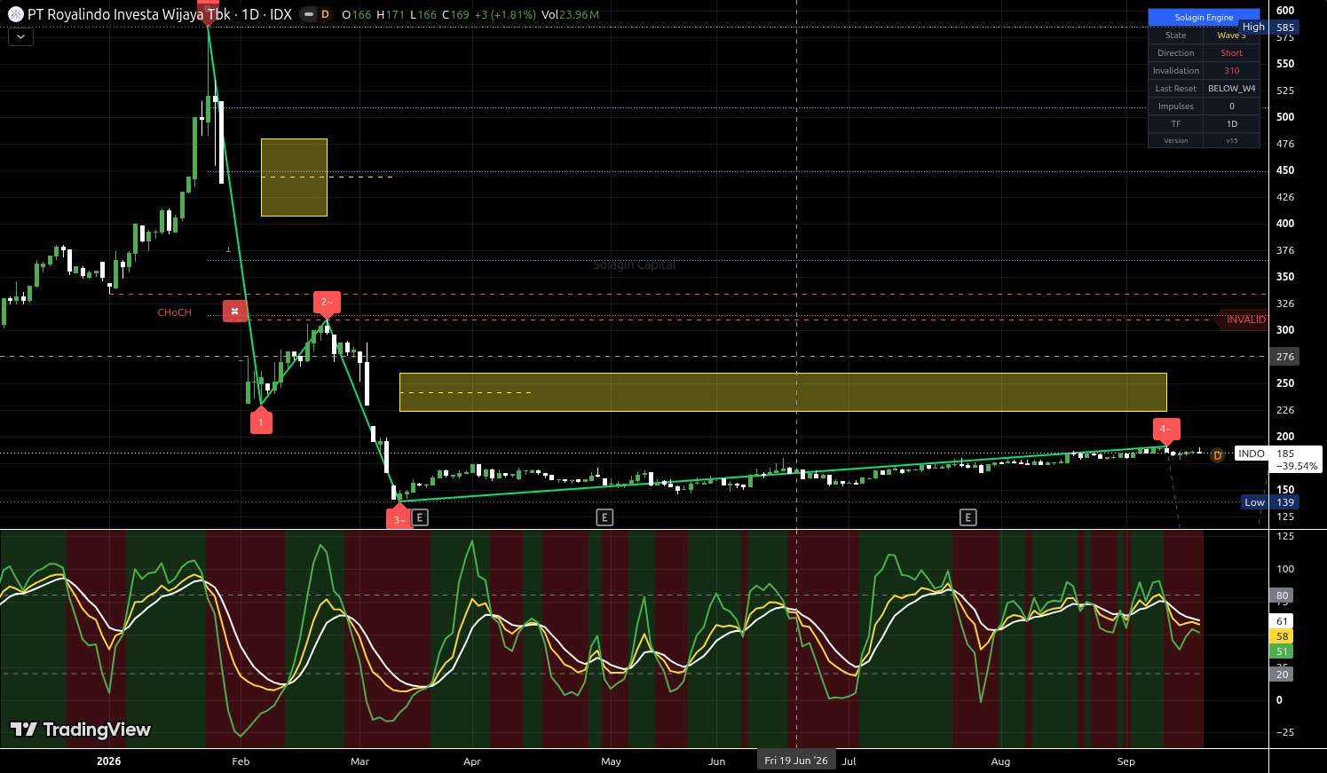The image size is (1327, 773).
Task: Click the 1D timeframe cell in Solagin table
Action: pyautogui.click(x=1232, y=124)
